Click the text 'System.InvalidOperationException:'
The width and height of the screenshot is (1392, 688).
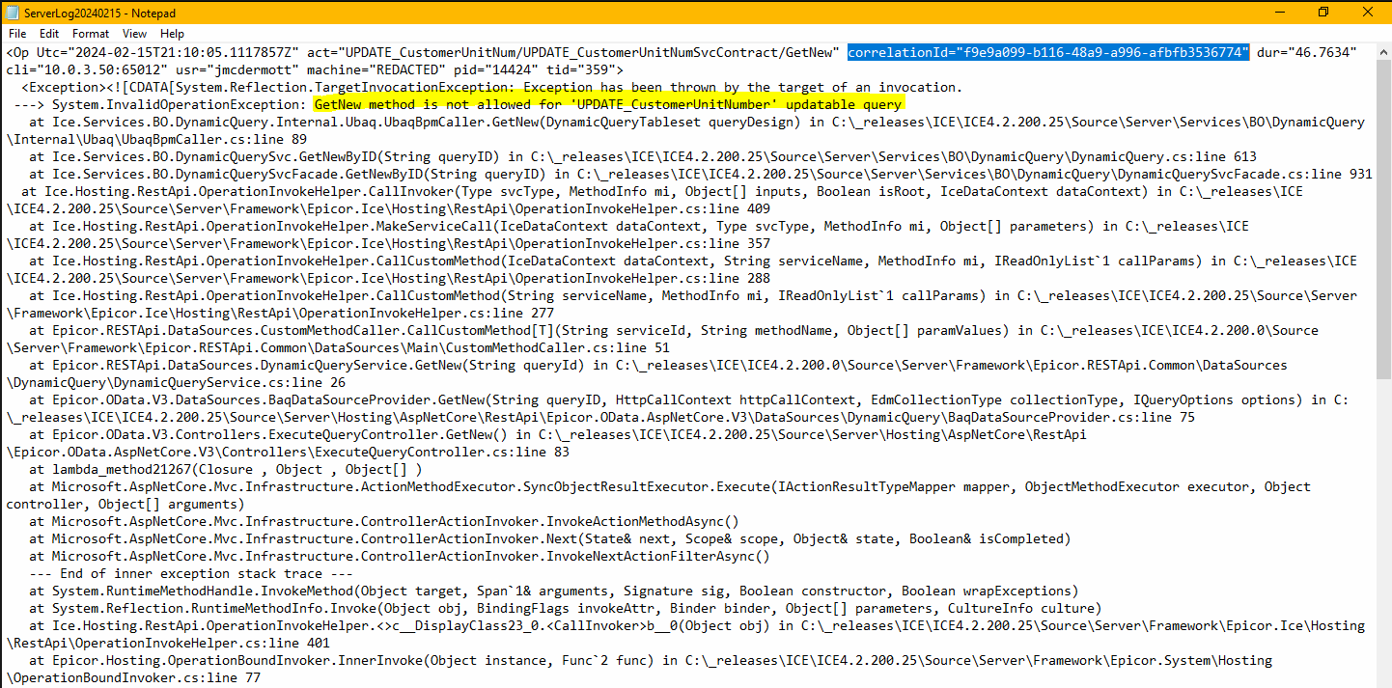tap(179, 104)
